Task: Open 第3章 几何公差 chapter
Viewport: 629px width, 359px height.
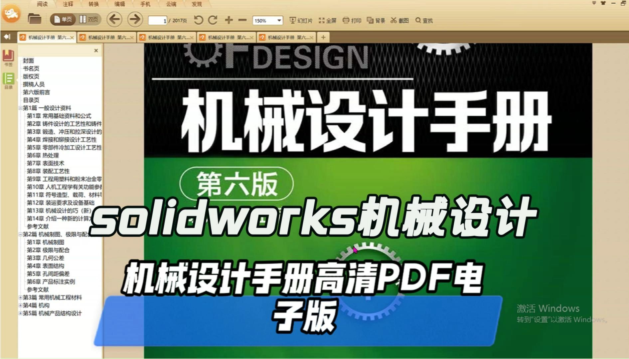Action: tap(45, 258)
